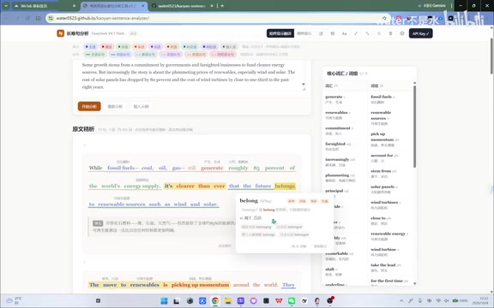Viewport: 494px width, 308px height.
Task: Click the Gemini button in Chrome title bar
Action: (x=431, y=6)
